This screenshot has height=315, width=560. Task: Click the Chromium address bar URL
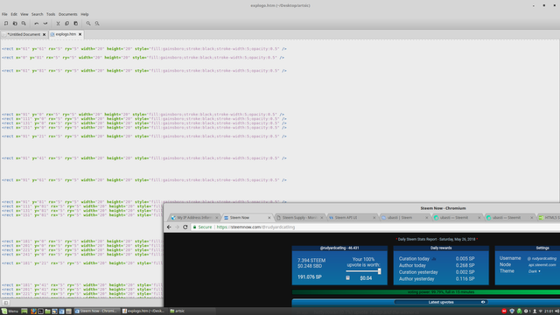click(255, 227)
